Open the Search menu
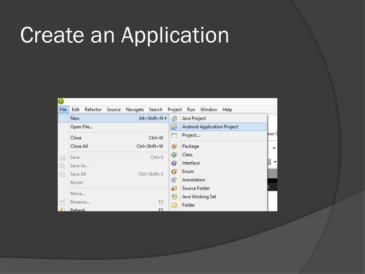Screen dimensions: 365x274 pyautogui.click(x=156, y=110)
